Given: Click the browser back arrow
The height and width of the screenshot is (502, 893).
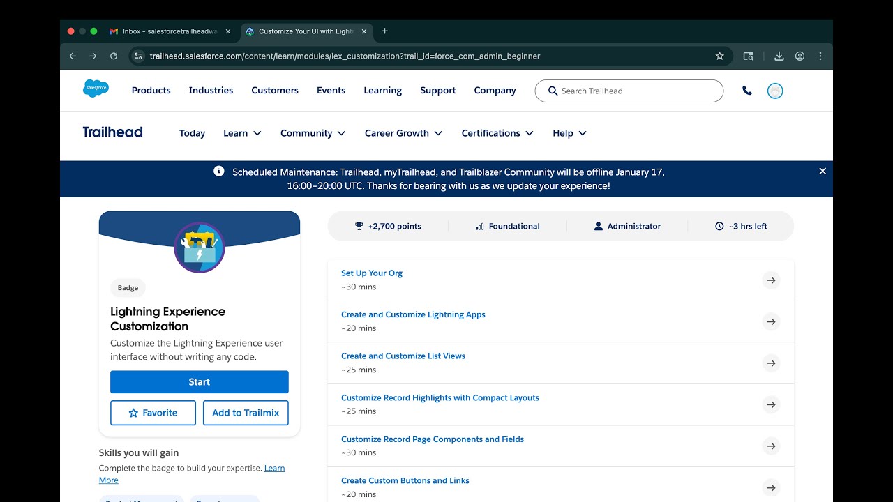Looking at the screenshot, I should [73, 56].
